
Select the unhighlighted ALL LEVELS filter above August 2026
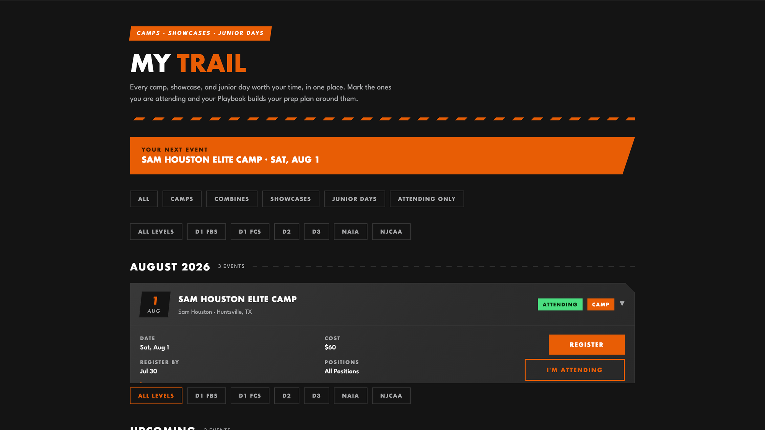tap(156, 232)
